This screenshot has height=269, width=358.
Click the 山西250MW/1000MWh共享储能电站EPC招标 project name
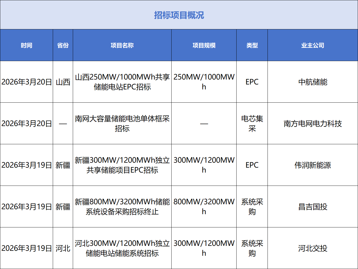[122, 82]
